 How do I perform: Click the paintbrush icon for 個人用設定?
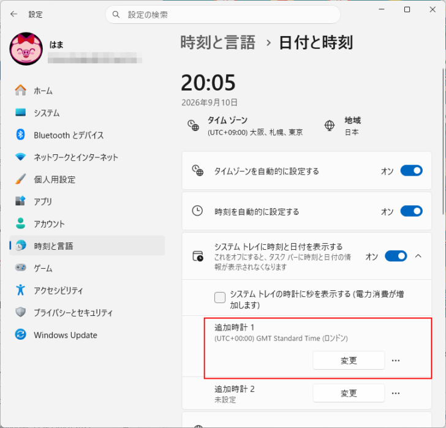pos(20,179)
